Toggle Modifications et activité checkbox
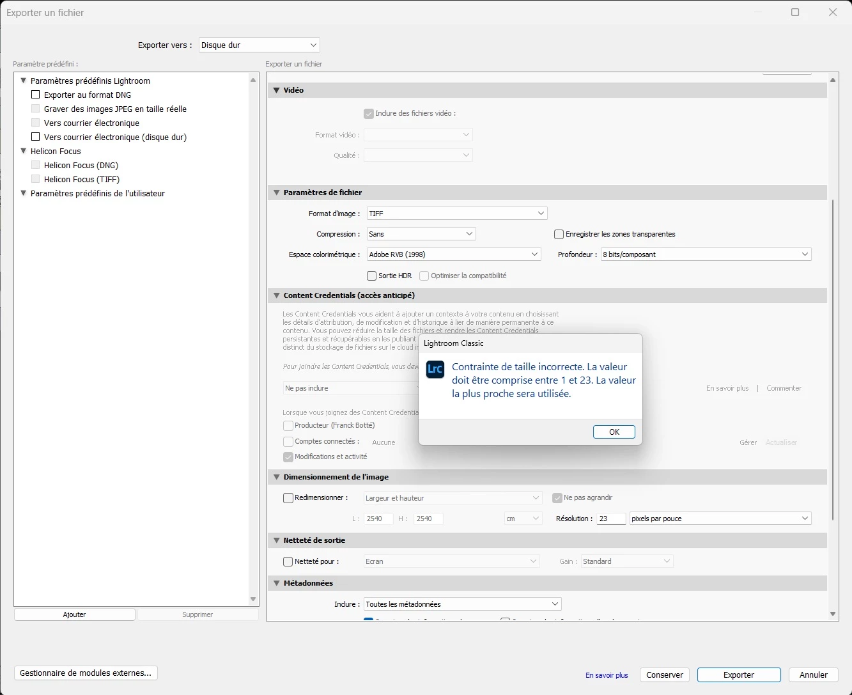 tap(288, 457)
